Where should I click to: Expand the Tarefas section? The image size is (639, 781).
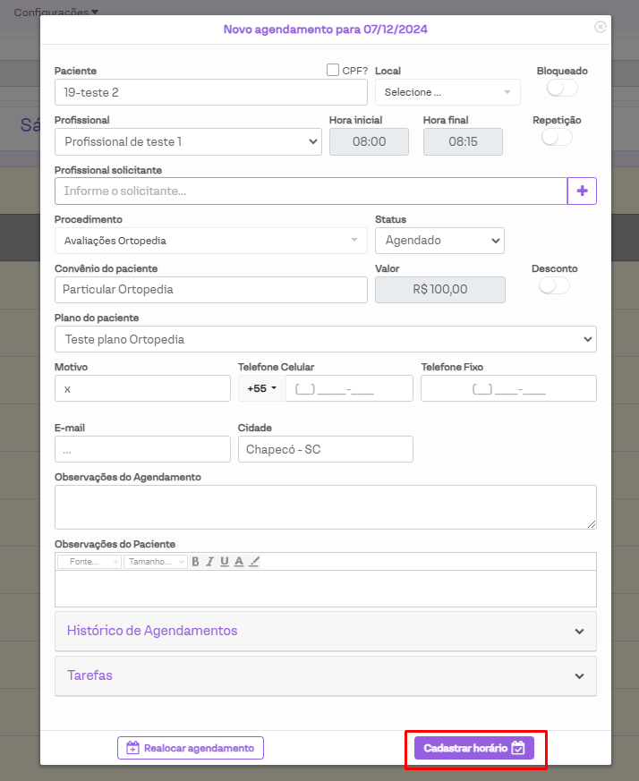pyautogui.click(x=326, y=675)
